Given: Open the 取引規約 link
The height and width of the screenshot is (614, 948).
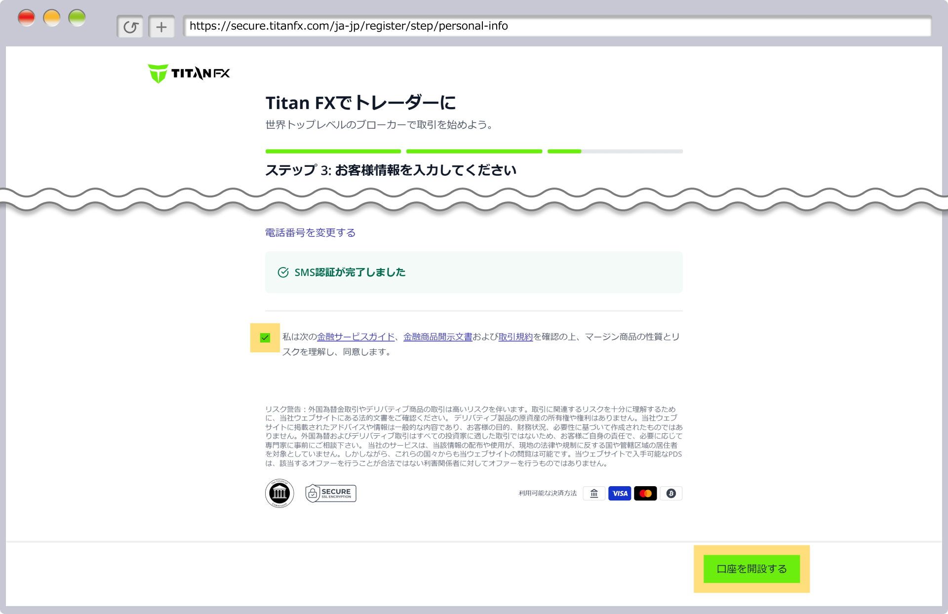Looking at the screenshot, I should click(x=515, y=337).
